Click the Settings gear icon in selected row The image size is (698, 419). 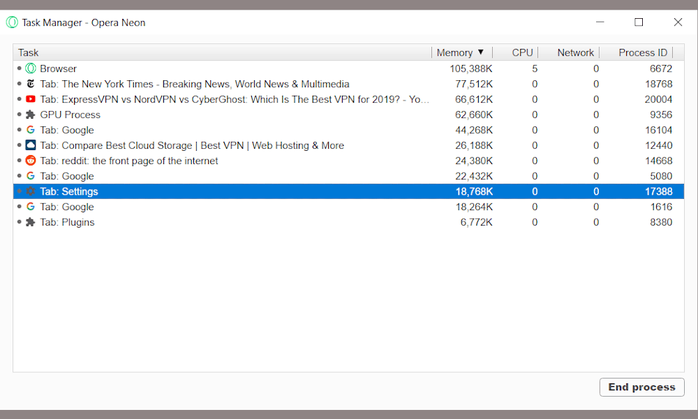(31, 191)
